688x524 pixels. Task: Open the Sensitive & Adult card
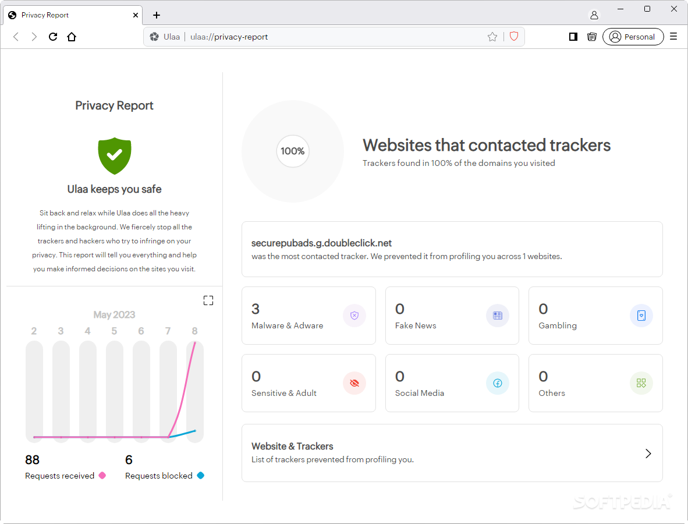point(308,383)
